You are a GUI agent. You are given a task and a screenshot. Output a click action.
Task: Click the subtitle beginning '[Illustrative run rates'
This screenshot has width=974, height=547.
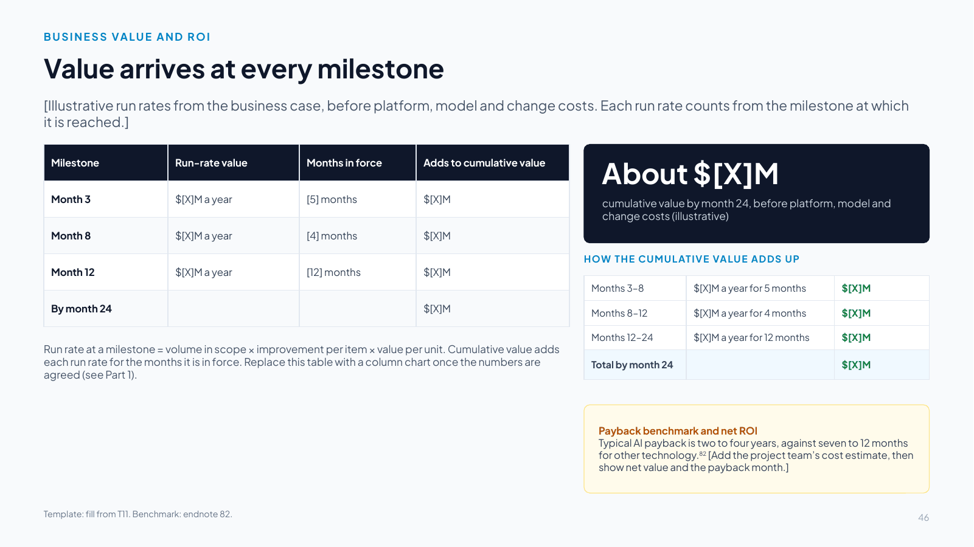476,114
